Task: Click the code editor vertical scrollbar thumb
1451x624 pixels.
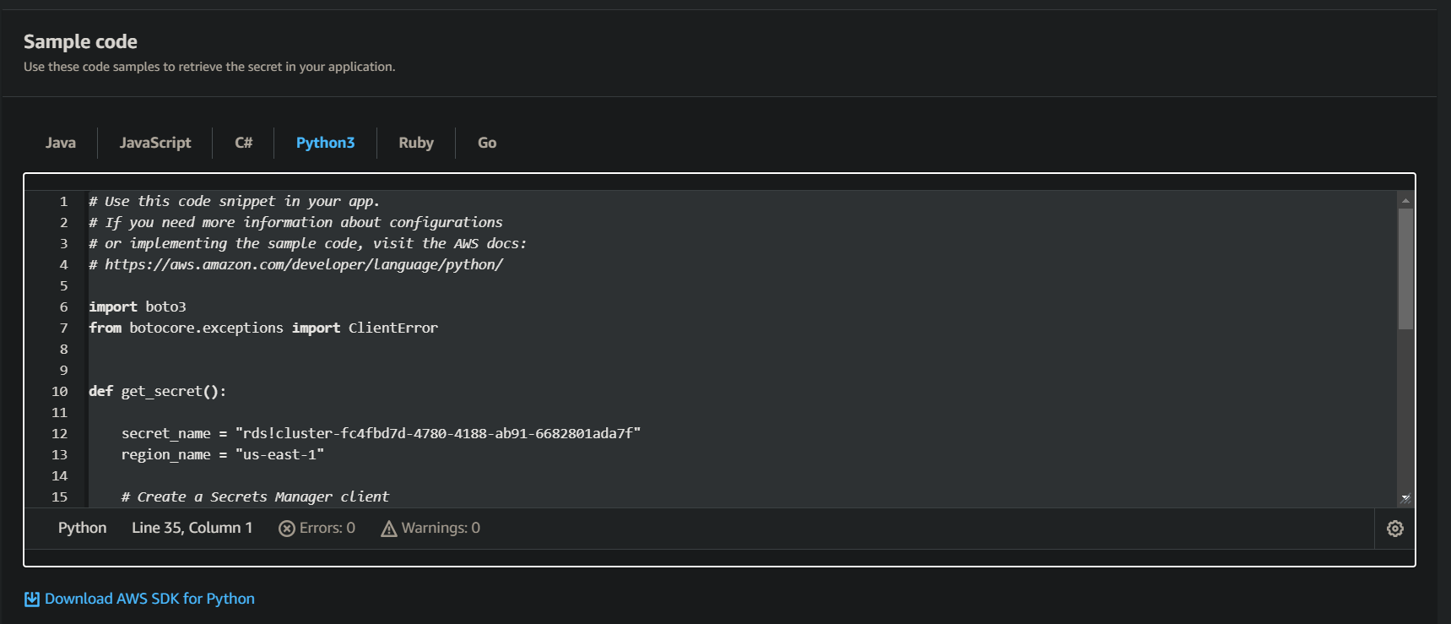Action: coord(1405,269)
